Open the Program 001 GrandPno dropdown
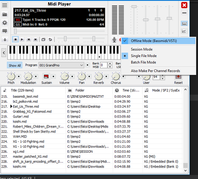Image resolution: width=198 pixels, height=179 pixels. click(61, 65)
